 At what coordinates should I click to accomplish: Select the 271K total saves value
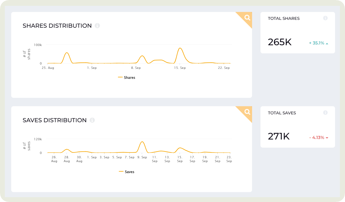(x=279, y=137)
